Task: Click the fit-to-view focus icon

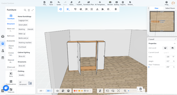Action: [119, 91]
